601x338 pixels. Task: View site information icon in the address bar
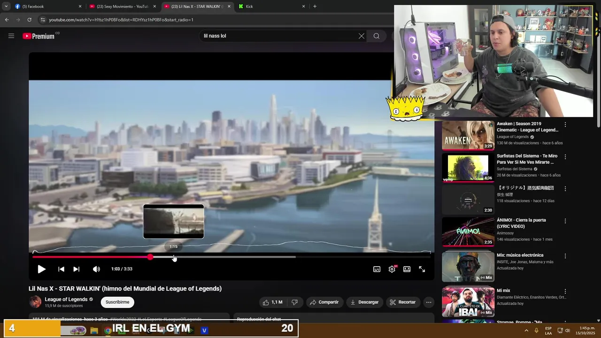click(43, 20)
